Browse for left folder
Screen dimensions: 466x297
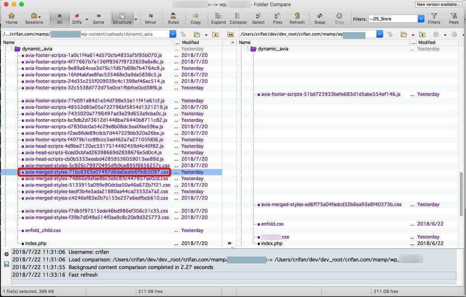[197, 34]
